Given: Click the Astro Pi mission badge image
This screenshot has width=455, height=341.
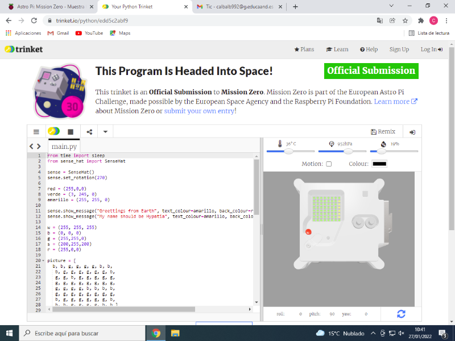Looking at the screenshot, I should (x=61, y=92).
